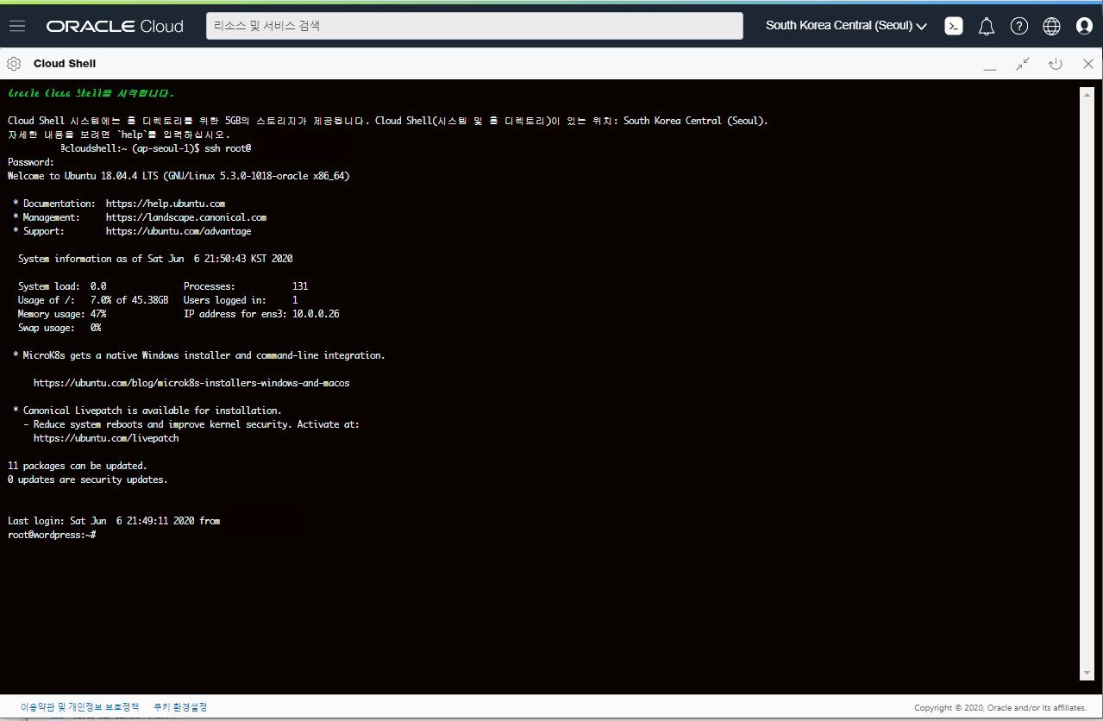Screen dimensions: 1103x721
Task: Click the 'Last login: Sat Jun 6' line
Action: click(x=114, y=521)
